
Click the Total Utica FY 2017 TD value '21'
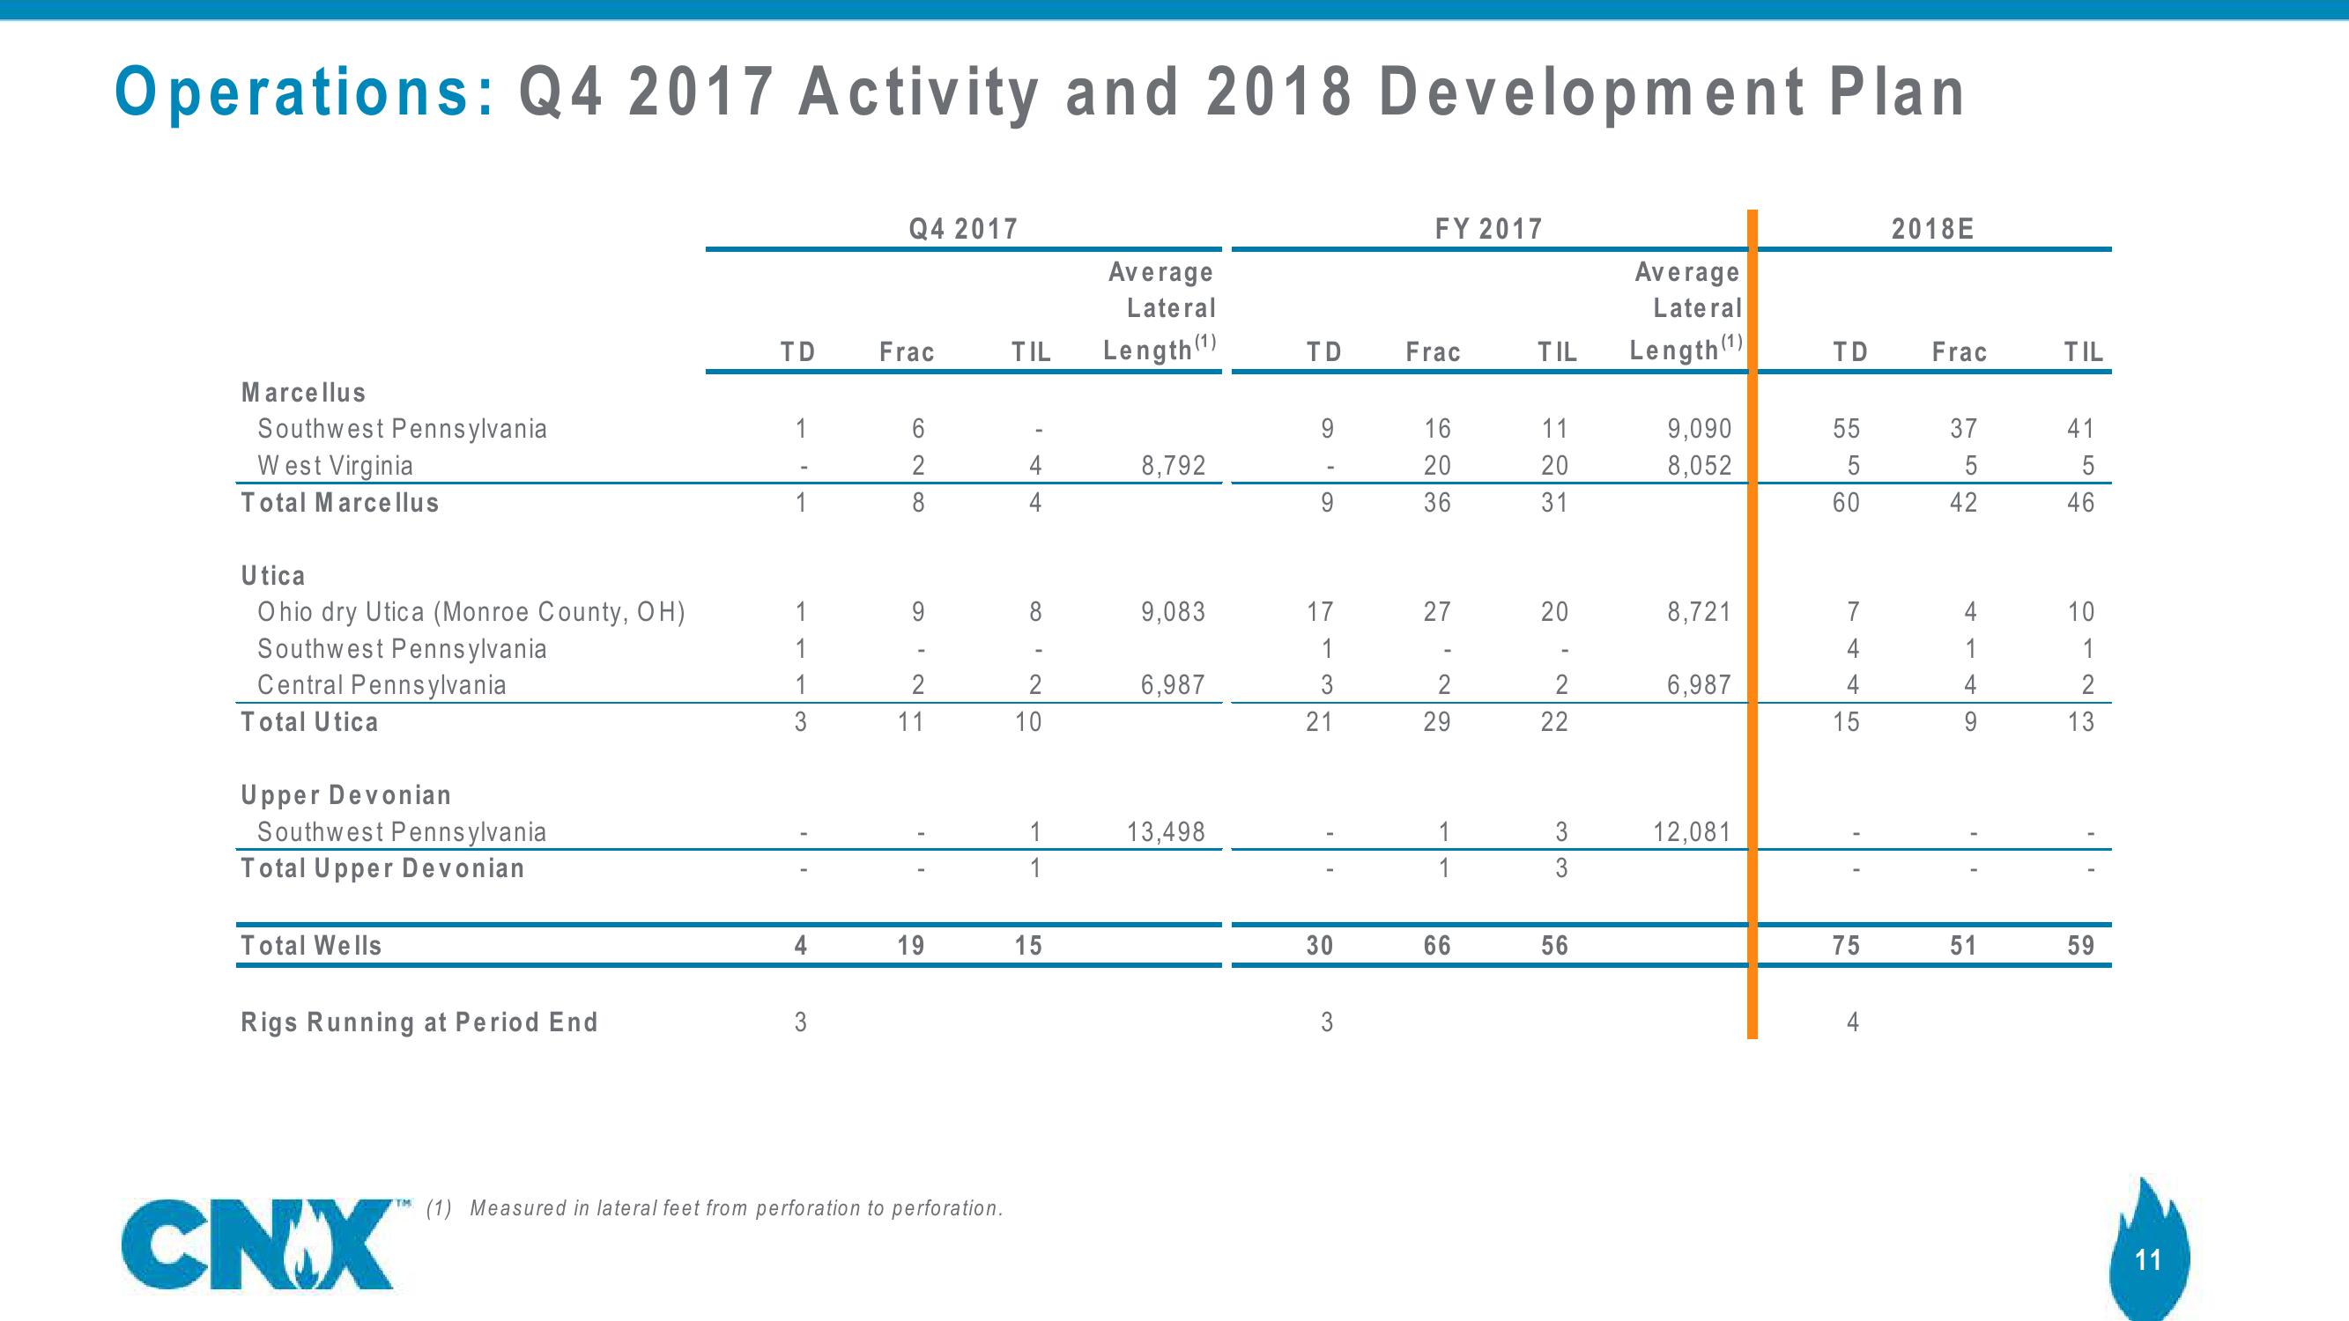pos(1320,722)
